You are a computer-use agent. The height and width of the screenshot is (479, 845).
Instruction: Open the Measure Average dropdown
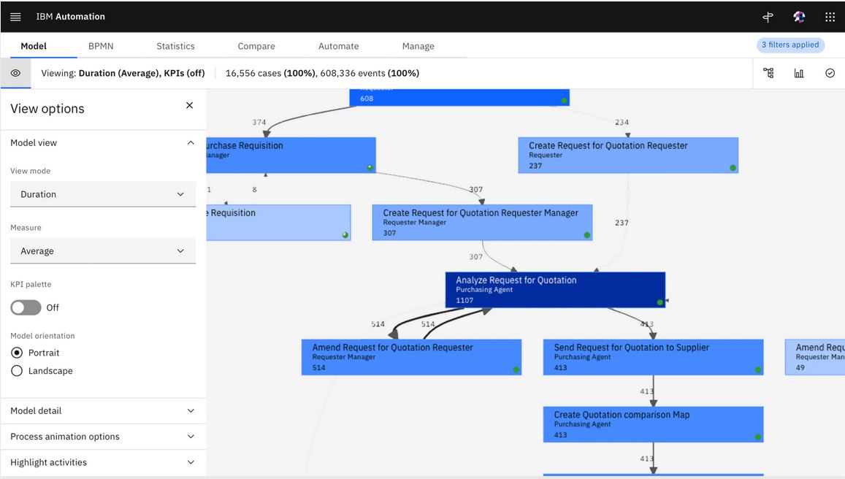click(102, 250)
